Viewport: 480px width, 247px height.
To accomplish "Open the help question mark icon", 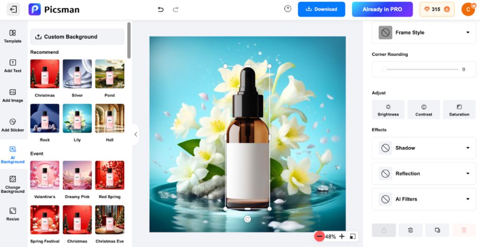I will 288,9.
